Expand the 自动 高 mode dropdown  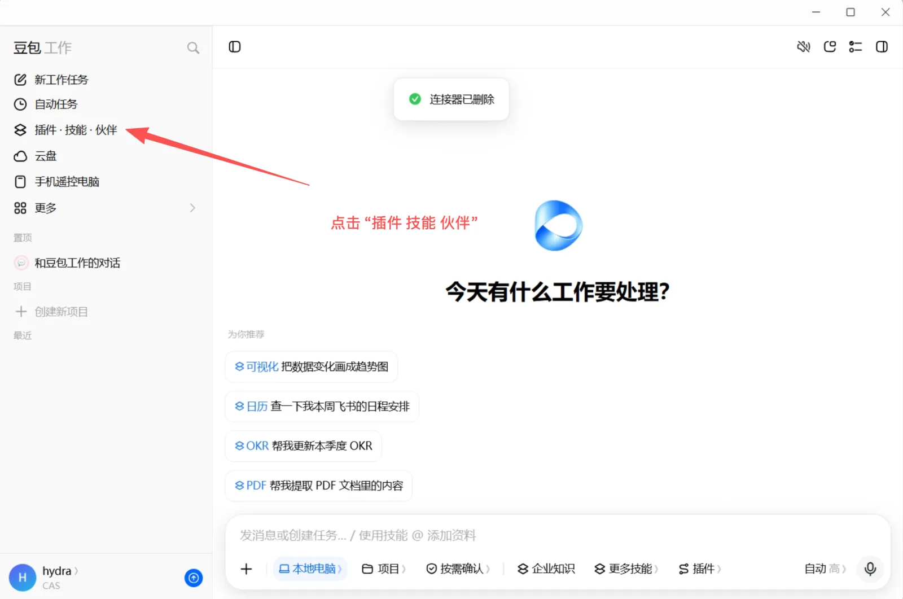click(825, 569)
